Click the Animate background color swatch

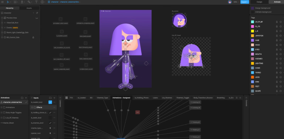point(252,12)
